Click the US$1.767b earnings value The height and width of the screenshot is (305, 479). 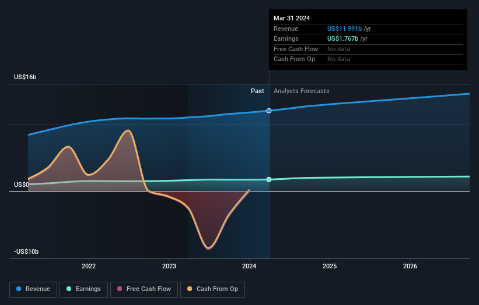point(342,38)
